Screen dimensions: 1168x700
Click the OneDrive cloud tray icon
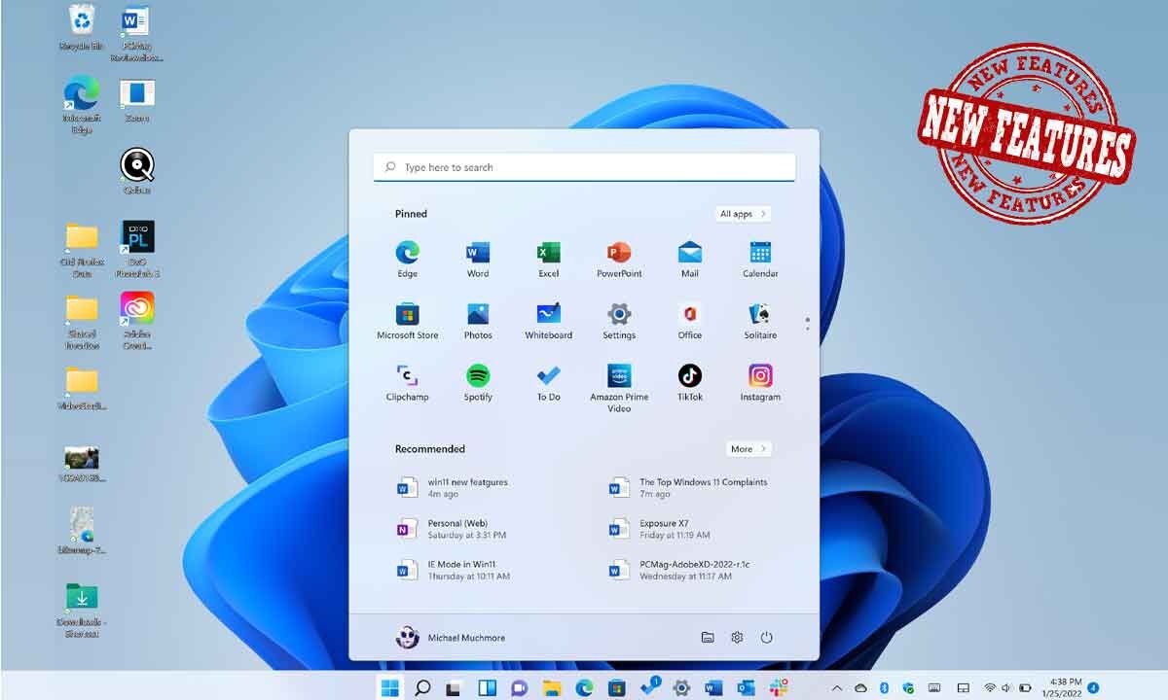pyautogui.click(x=860, y=688)
